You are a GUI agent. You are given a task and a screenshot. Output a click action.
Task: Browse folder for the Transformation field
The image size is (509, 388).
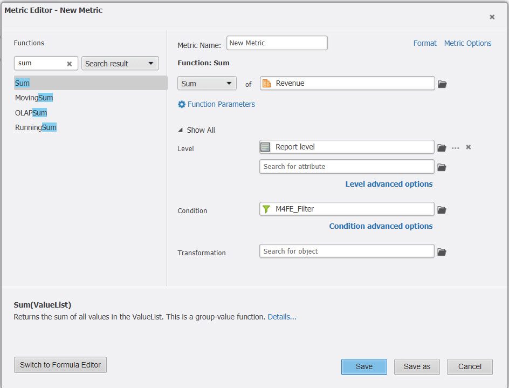pyautogui.click(x=443, y=251)
